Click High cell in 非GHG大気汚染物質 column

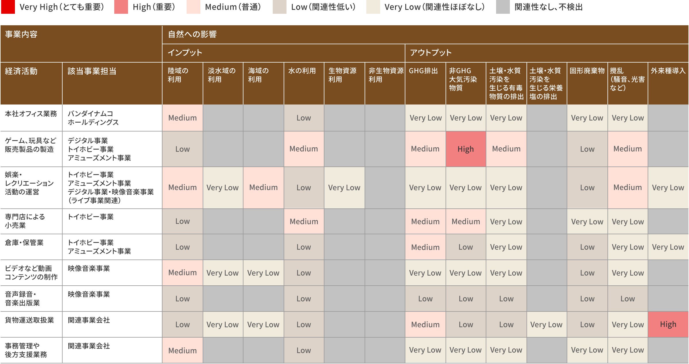pos(466,149)
